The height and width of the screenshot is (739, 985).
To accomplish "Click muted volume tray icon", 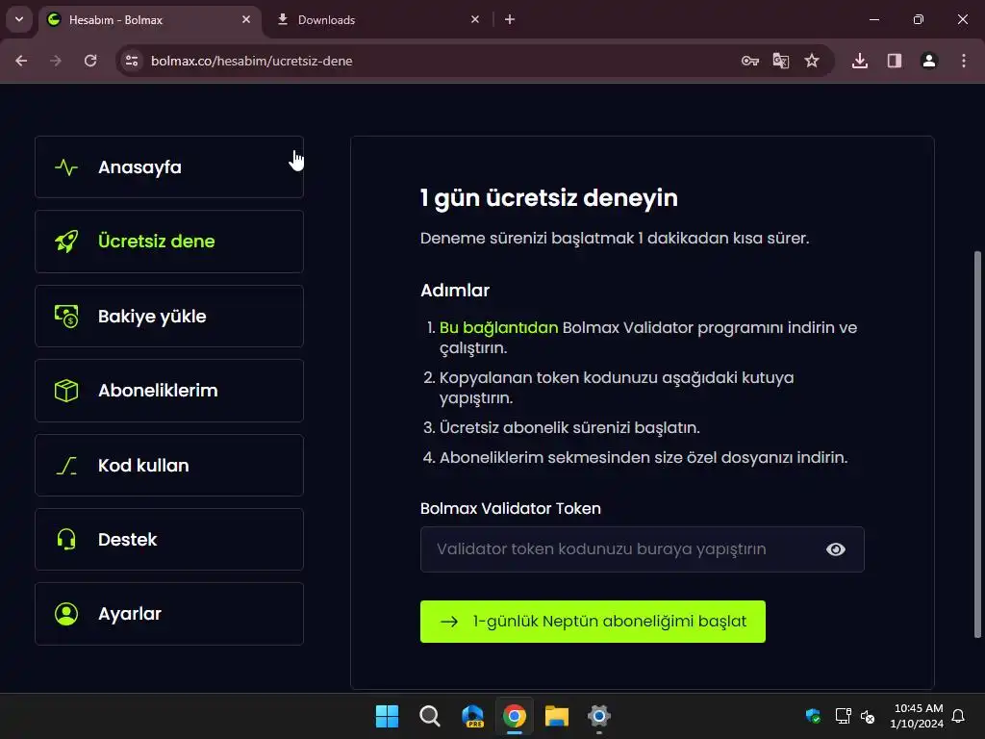I will click(869, 716).
